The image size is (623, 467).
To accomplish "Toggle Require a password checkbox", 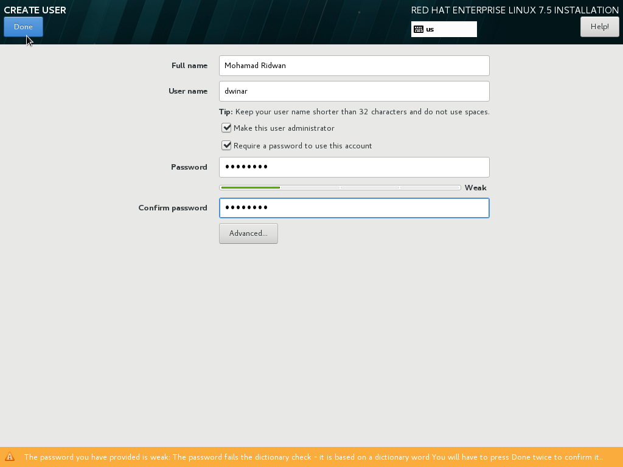I will coord(226,145).
